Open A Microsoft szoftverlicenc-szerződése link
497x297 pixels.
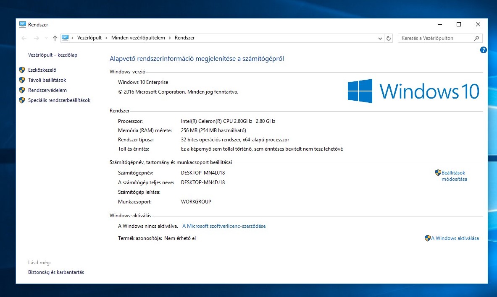pos(224,226)
